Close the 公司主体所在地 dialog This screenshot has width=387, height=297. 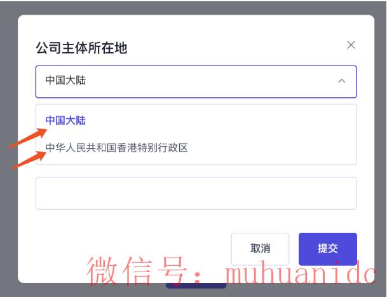point(351,45)
